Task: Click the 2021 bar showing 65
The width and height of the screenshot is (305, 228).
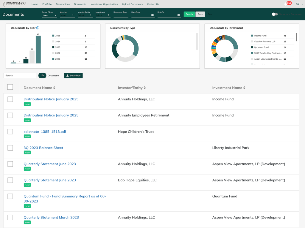Action: tap(38, 50)
